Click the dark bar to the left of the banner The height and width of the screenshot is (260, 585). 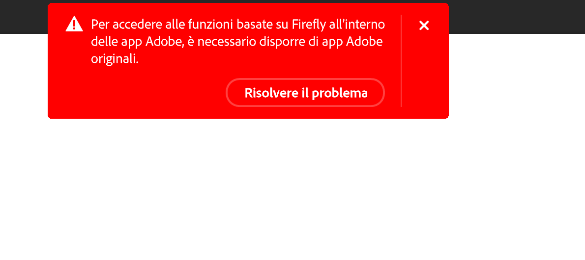24,17
